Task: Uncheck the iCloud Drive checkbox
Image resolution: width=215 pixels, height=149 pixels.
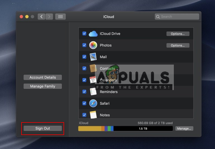Action: point(84,34)
